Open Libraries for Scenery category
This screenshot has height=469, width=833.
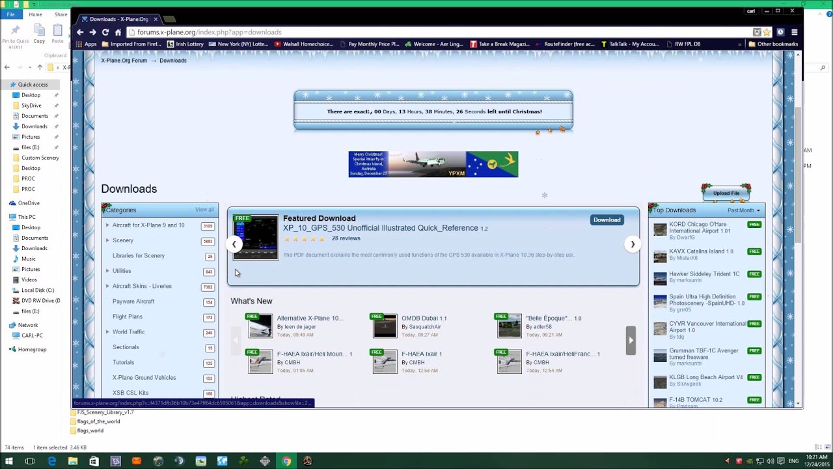(x=139, y=255)
